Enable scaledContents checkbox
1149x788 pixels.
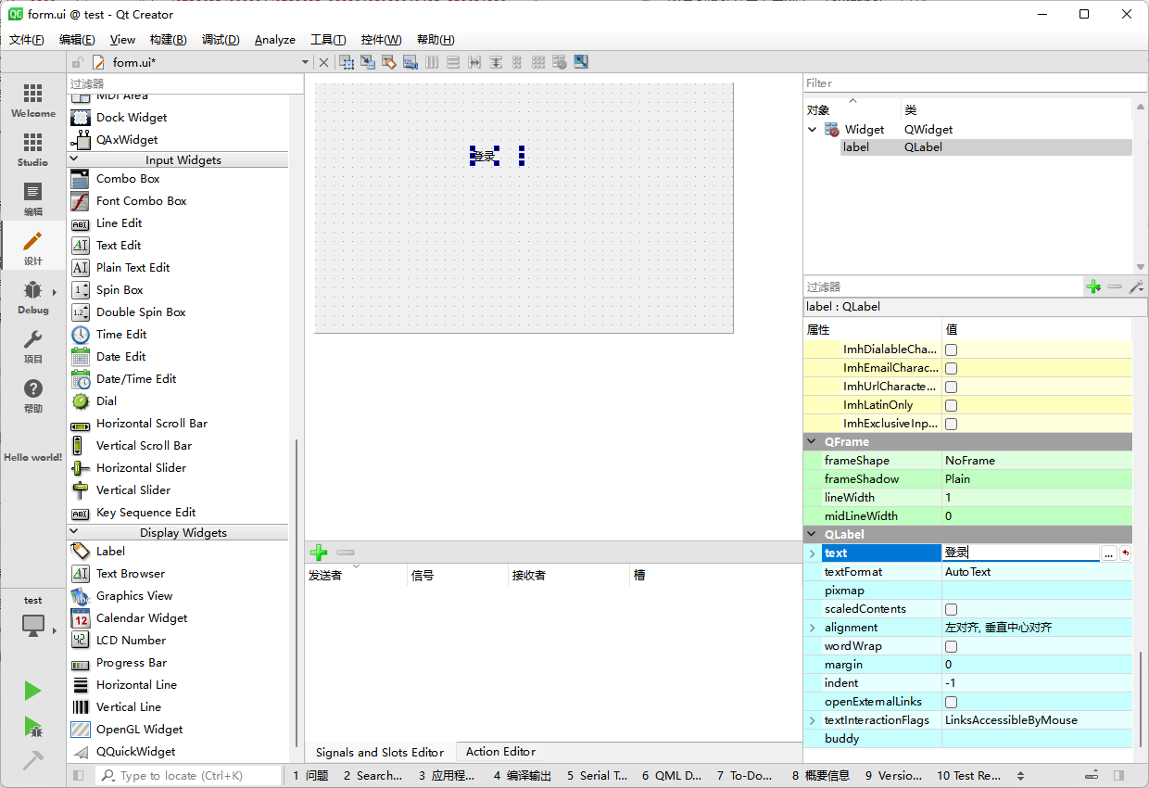click(x=951, y=609)
